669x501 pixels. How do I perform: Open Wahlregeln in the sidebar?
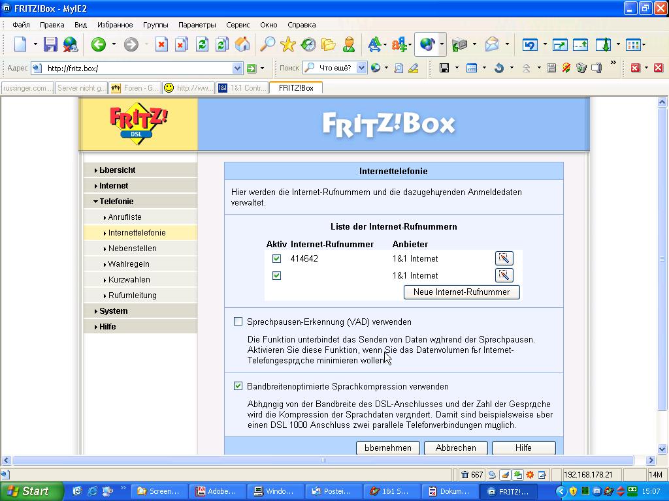(x=140, y=264)
